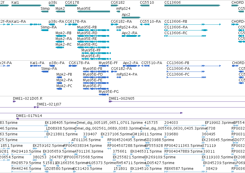Select the Mpk2-RC transcript
This screenshot has height=173, width=245.
point(60,47)
